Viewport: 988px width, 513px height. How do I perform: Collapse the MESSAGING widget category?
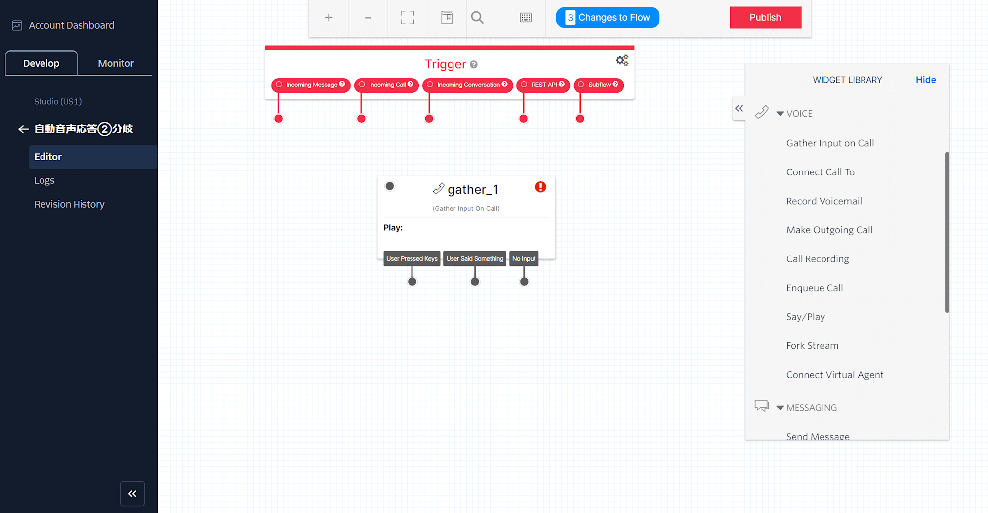coord(780,408)
